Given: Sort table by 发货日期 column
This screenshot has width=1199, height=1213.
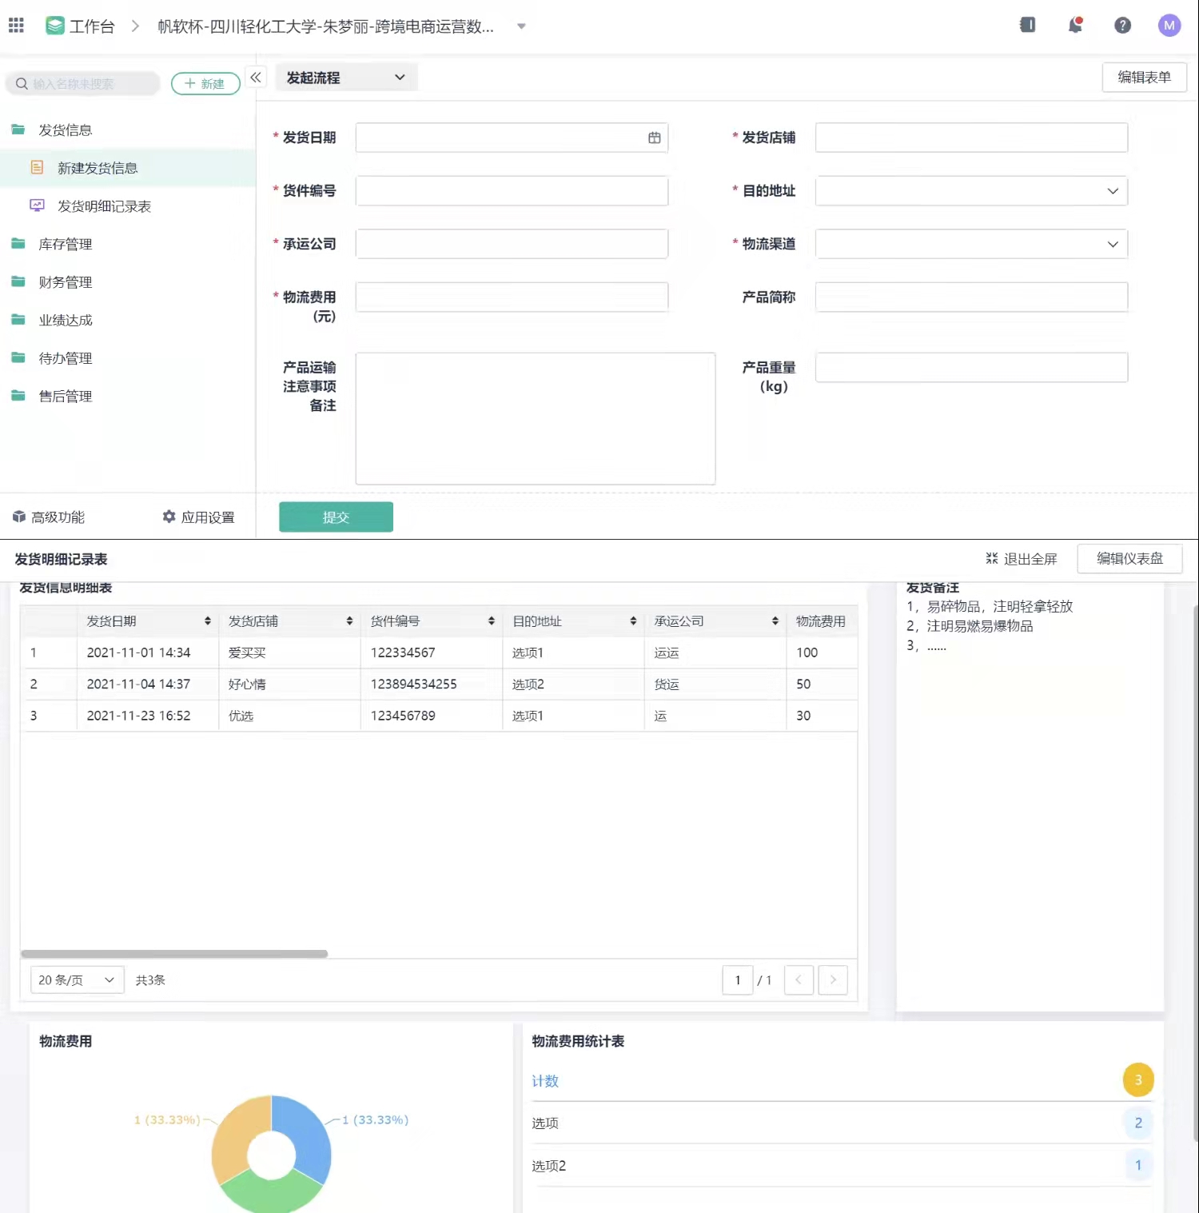Looking at the screenshot, I should click(x=207, y=621).
